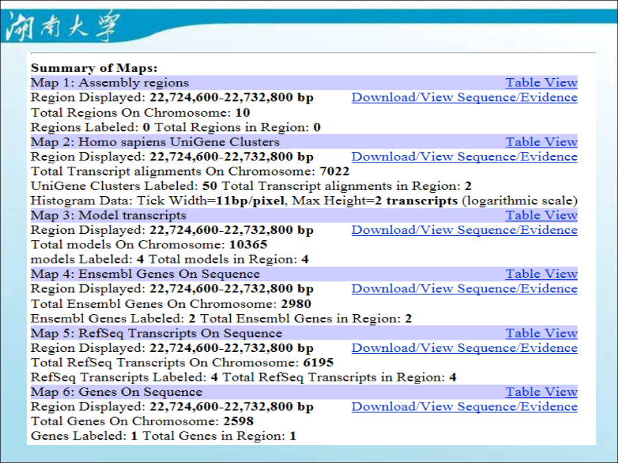This screenshot has width=618, height=463.
Task: Select 'Map 6: Genes On Sequence' header text
Action: click(116, 392)
